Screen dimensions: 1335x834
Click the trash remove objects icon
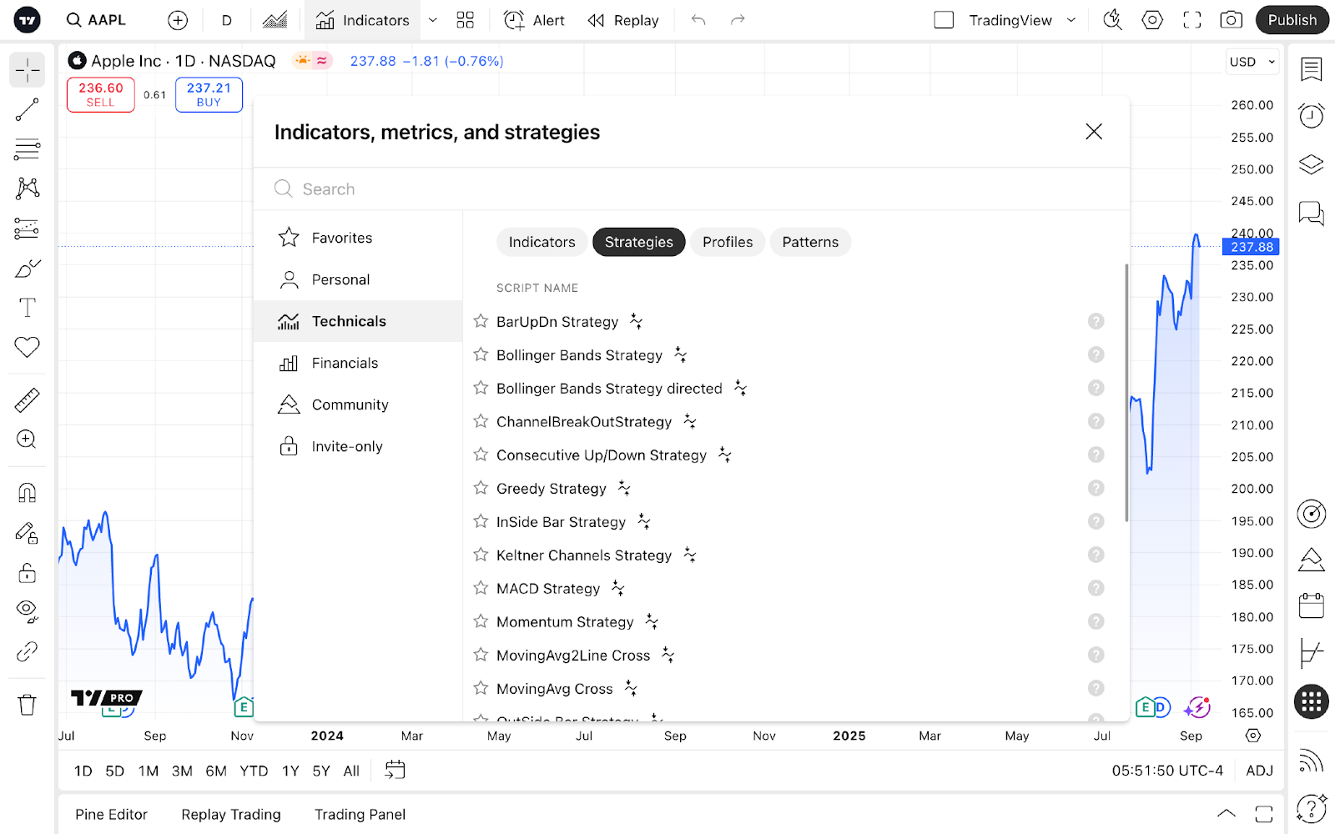point(27,706)
